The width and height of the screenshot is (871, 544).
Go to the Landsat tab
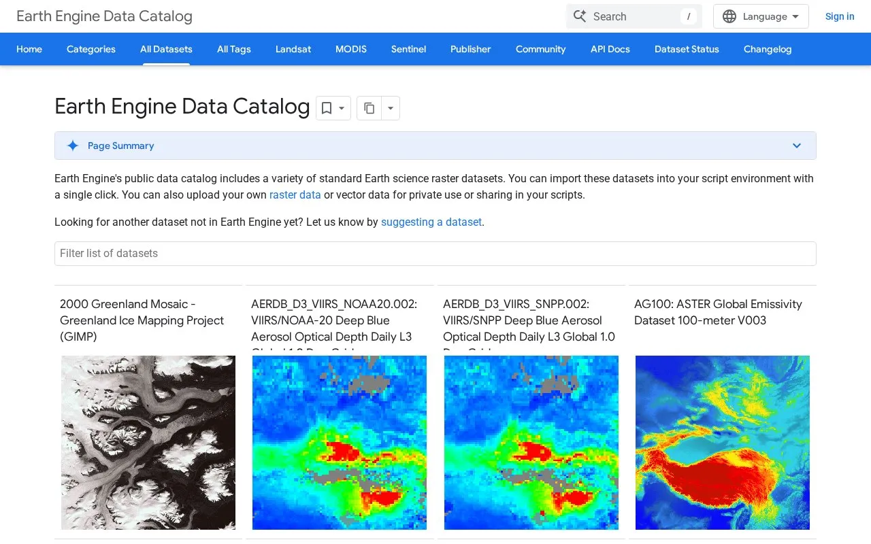(x=293, y=49)
